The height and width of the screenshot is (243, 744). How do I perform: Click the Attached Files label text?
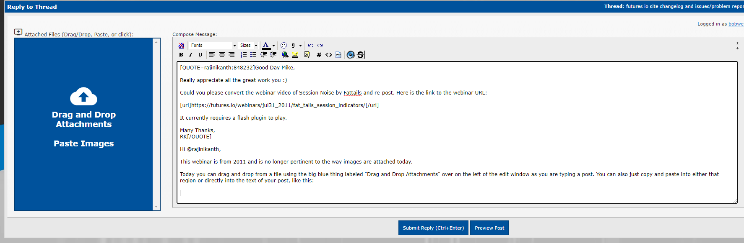[79, 34]
